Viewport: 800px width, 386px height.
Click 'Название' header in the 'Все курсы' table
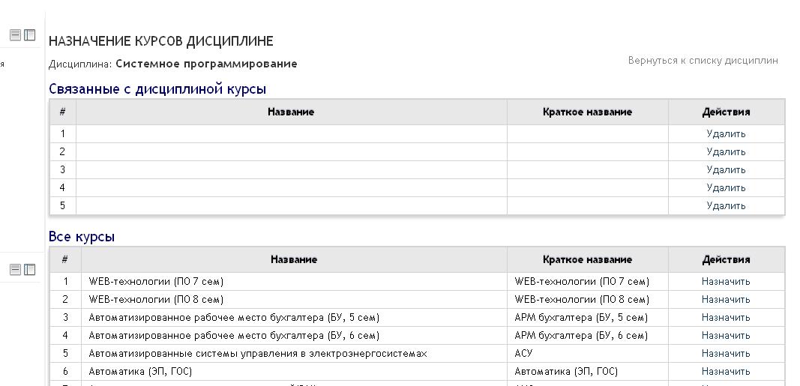point(293,259)
